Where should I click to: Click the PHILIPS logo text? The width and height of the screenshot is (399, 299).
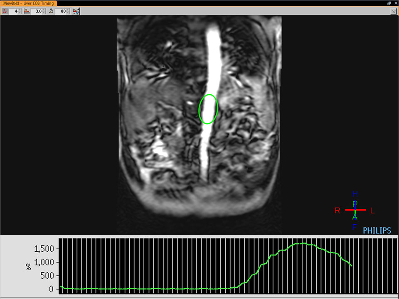click(x=377, y=230)
